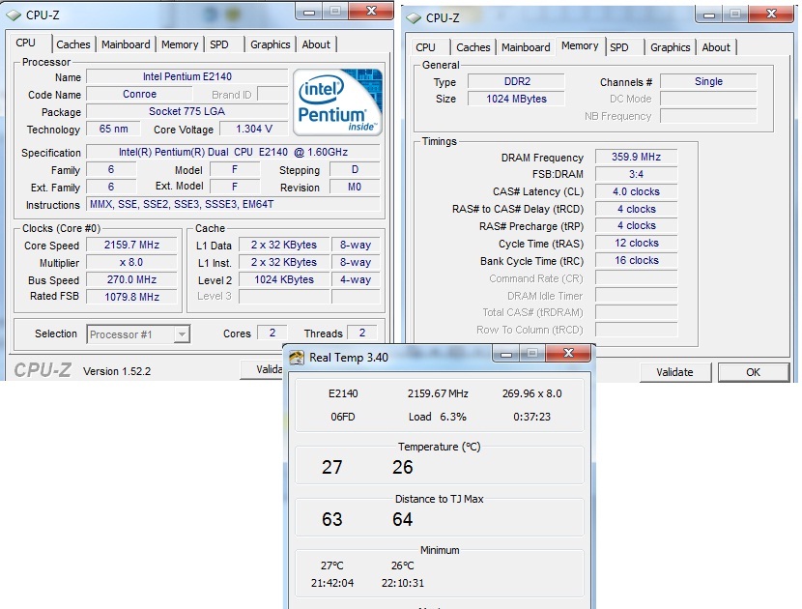Select the SPD tab in right CPU-Z window
The height and width of the screenshot is (609, 802).
pyautogui.click(x=619, y=47)
